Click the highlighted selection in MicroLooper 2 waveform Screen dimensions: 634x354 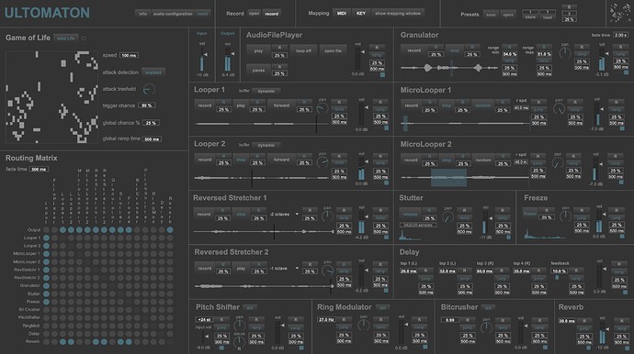click(x=448, y=178)
